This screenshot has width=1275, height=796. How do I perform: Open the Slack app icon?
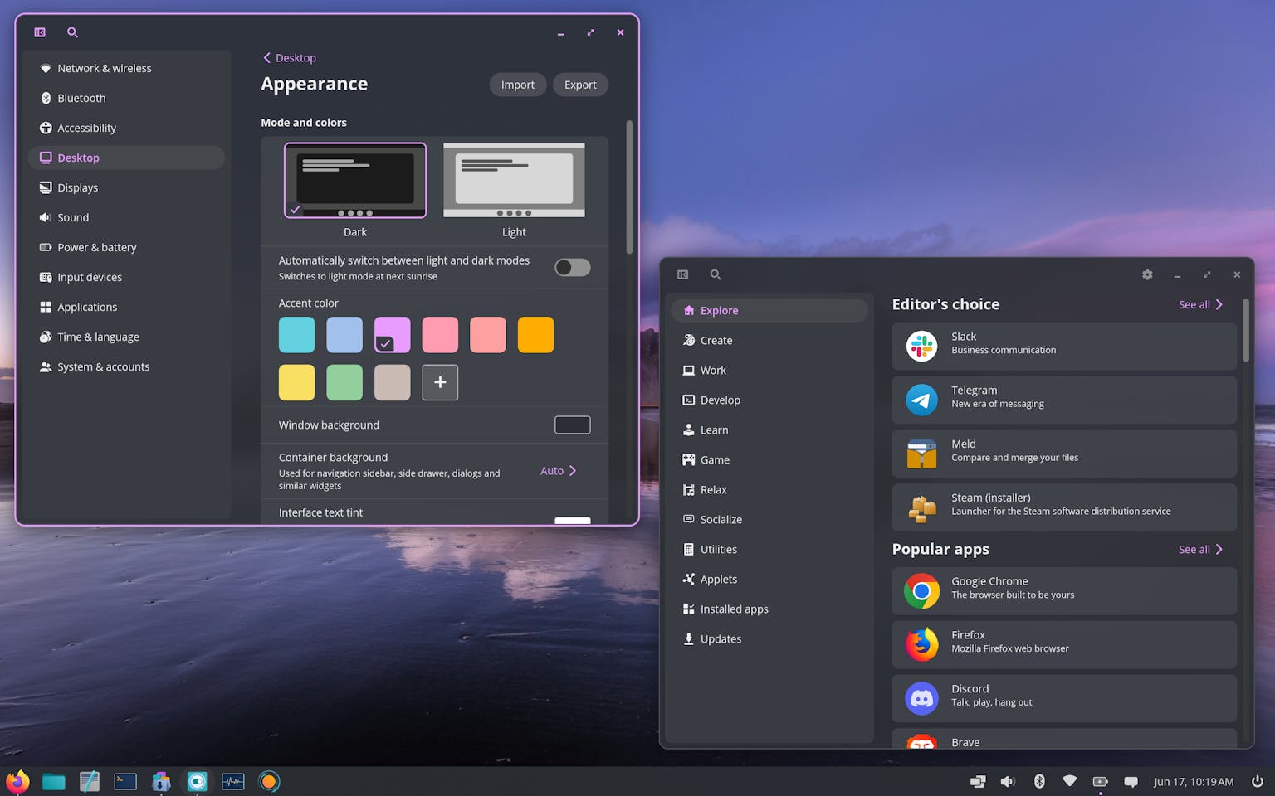click(921, 346)
